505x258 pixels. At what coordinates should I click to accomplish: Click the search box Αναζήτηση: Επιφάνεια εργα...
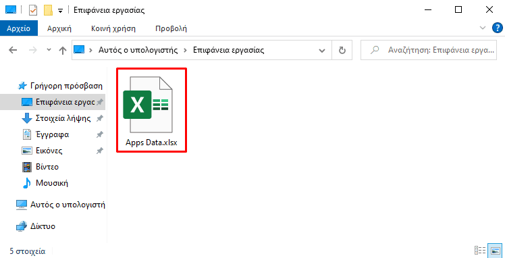click(428, 50)
